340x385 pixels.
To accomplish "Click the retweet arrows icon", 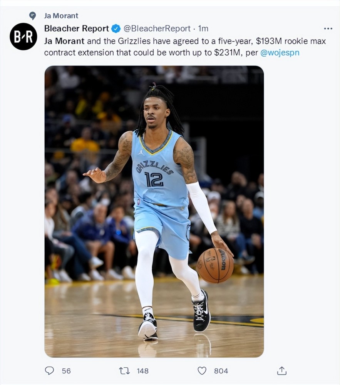I will tap(124, 370).
